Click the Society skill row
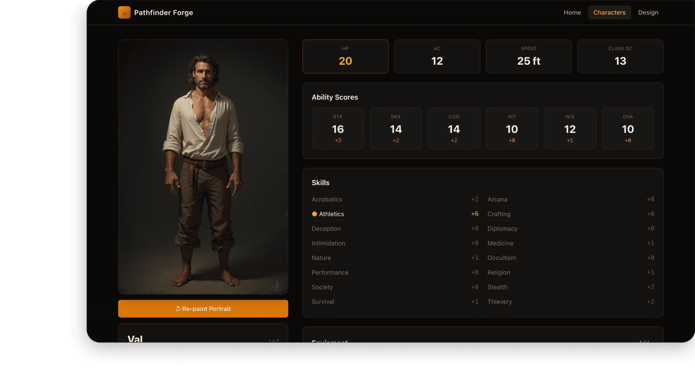Screen dimensions: 695x391 point(395,287)
